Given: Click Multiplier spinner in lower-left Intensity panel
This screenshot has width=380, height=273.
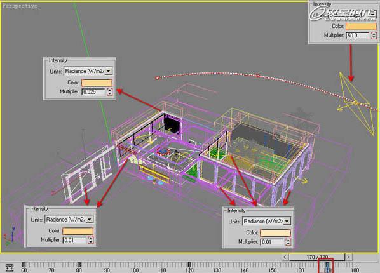Looking at the screenshot, I should point(91,240).
